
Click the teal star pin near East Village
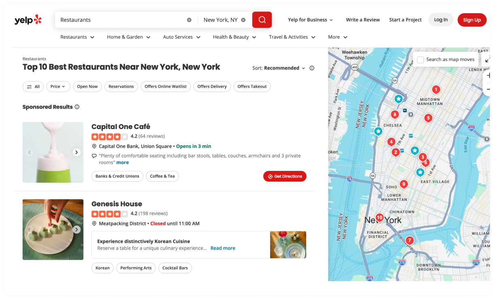point(420,173)
